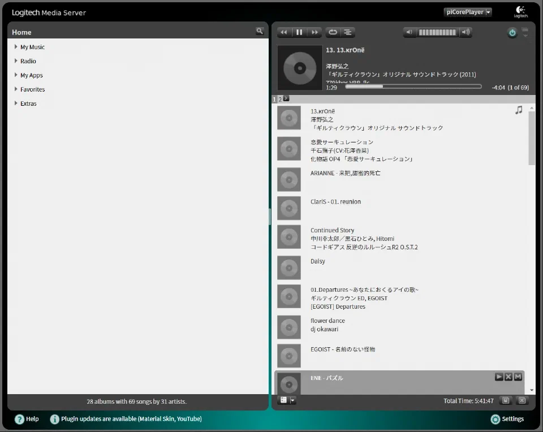
Task: Click the Departures cover thumbnail
Action: [289, 297]
